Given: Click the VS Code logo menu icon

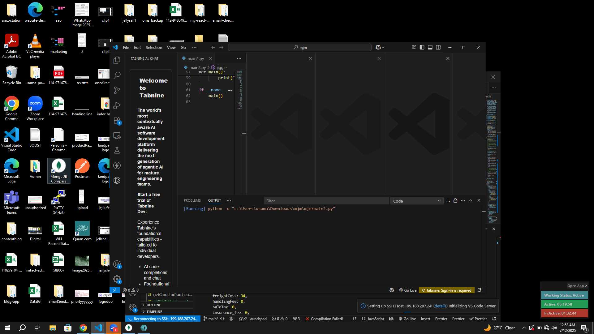Looking at the screenshot, I should point(115,47).
